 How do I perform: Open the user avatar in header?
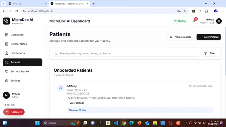coord(219,21)
